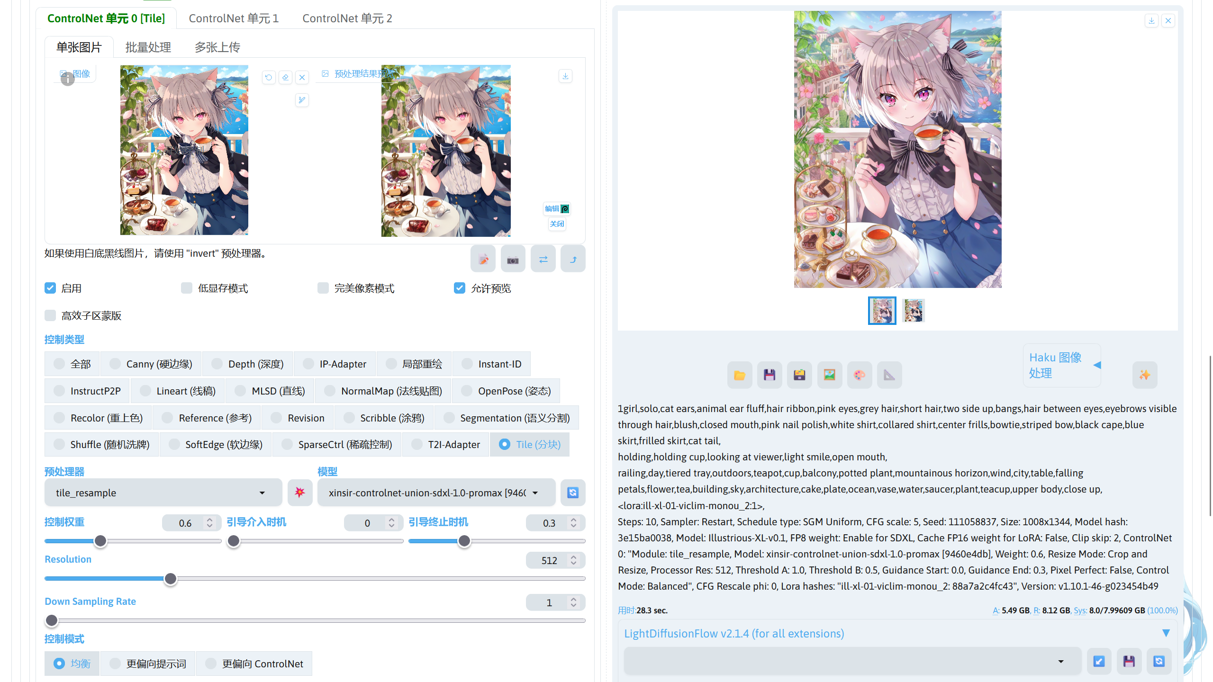Switch to ControlNet 单元 1 tab
1213x682 pixels.
tap(234, 18)
